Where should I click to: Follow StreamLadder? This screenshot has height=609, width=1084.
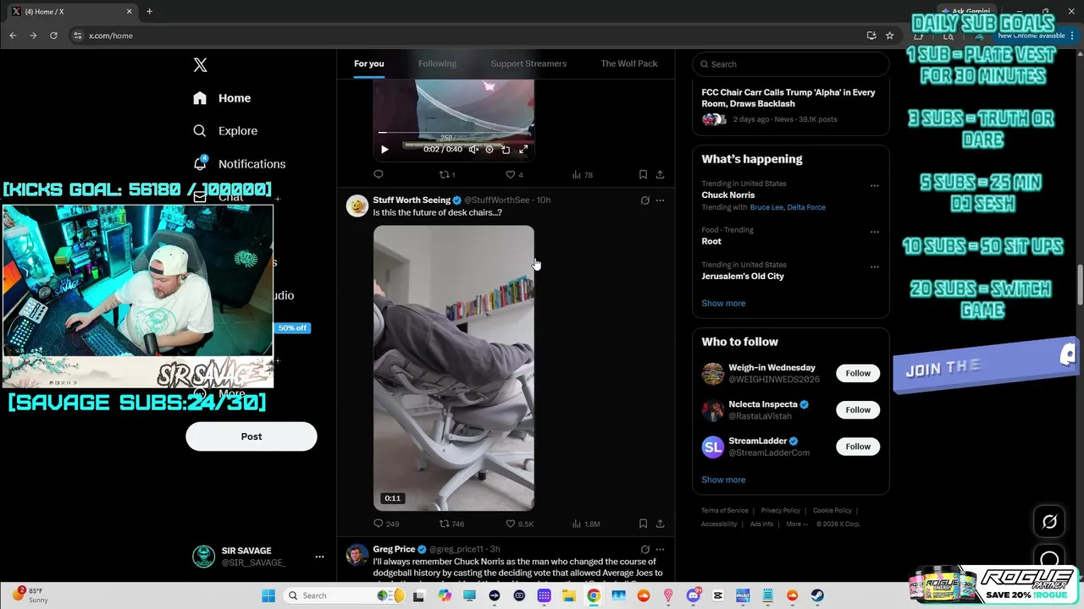pos(858,447)
